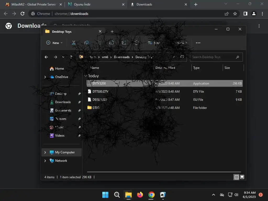Open the Chrome profile avatar
The height and width of the screenshot is (201, 268).
[x=254, y=14]
